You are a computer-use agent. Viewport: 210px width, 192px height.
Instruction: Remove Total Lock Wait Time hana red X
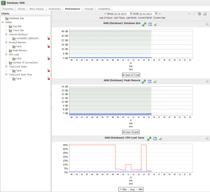(x=49, y=79)
